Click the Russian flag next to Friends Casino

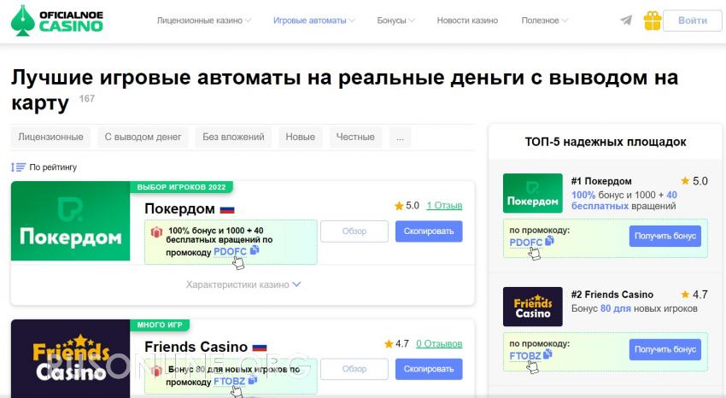coord(260,347)
